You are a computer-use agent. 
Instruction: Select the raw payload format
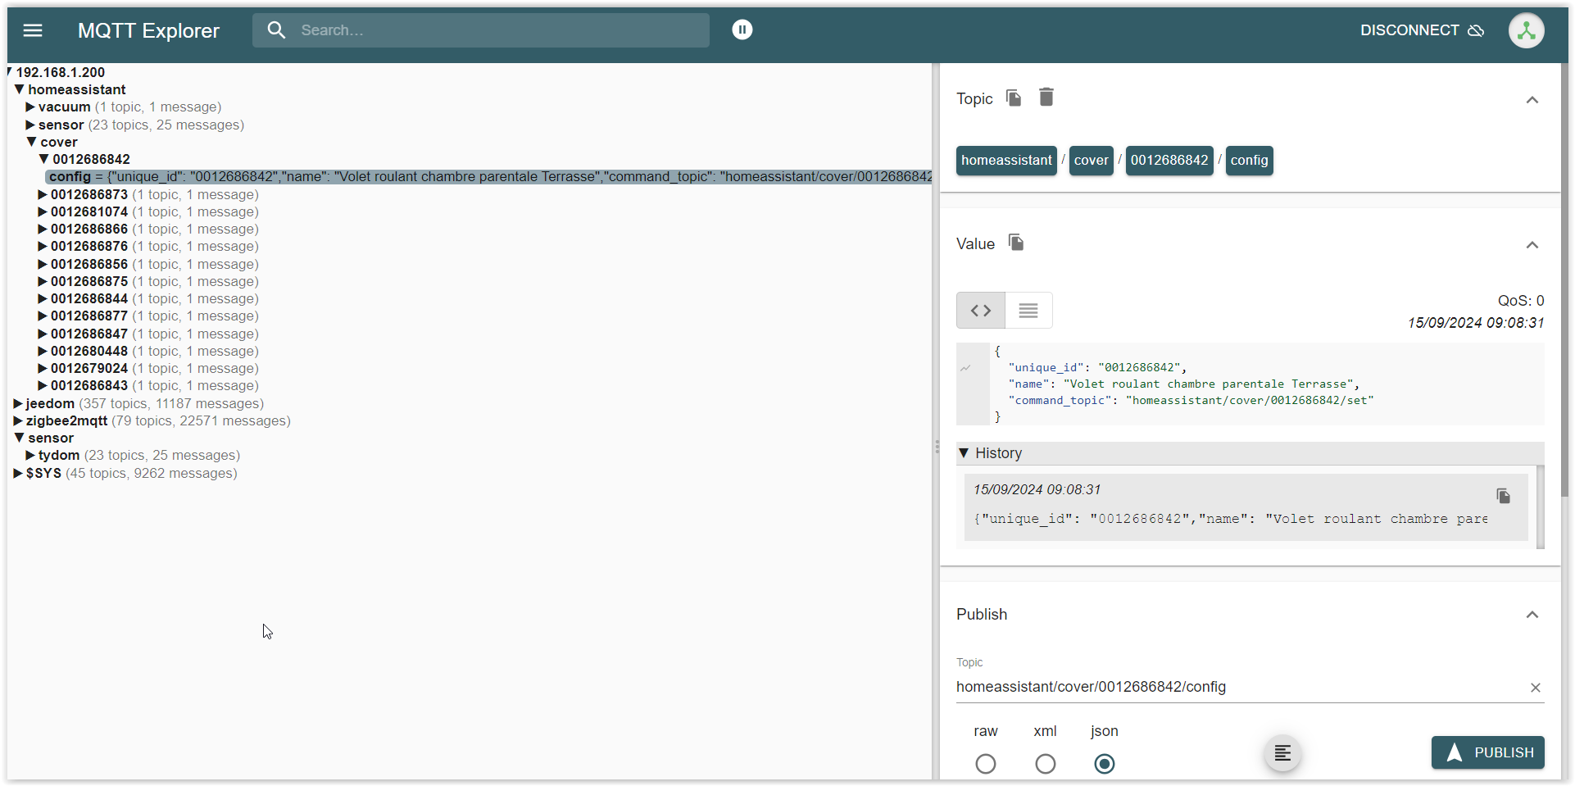[986, 764]
